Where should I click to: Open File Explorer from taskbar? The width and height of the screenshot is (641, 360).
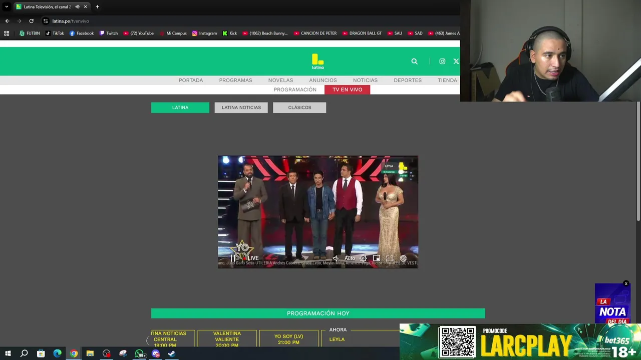tap(90, 353)
